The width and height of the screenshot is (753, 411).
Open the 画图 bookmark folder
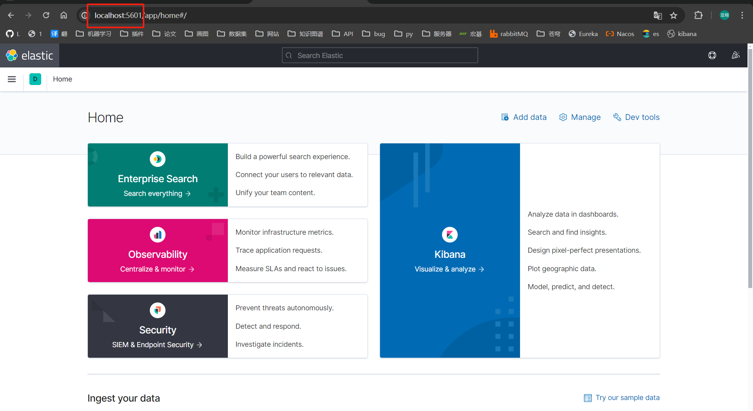196,34
